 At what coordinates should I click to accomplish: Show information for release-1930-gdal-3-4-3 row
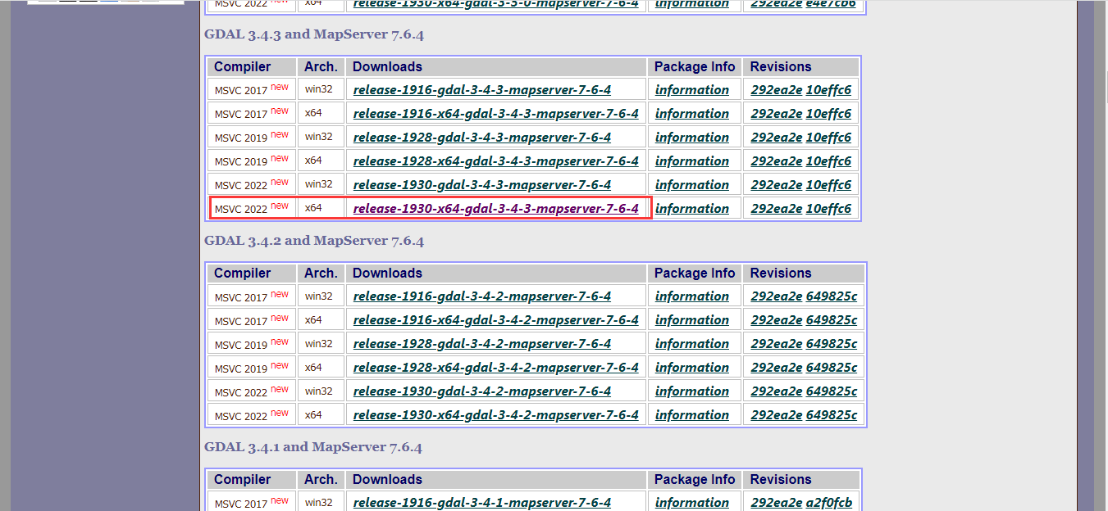click(x=692, y=185)
